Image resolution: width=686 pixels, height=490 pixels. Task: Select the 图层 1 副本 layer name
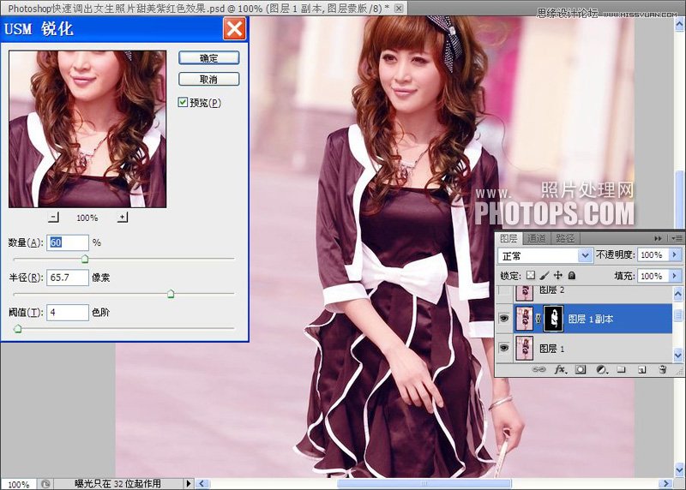tap(591, 319)
